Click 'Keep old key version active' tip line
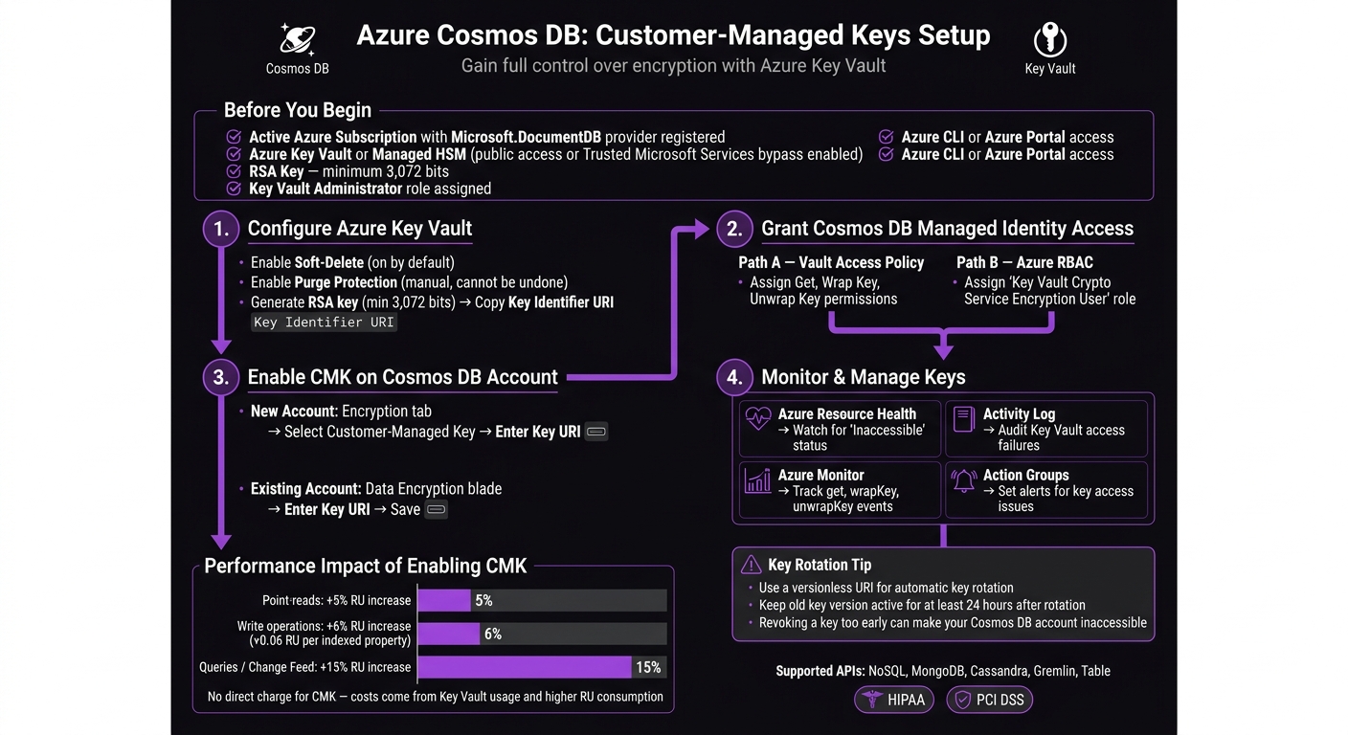The image size is (1348, 735). pyautogui.click(x=922, y=605)
